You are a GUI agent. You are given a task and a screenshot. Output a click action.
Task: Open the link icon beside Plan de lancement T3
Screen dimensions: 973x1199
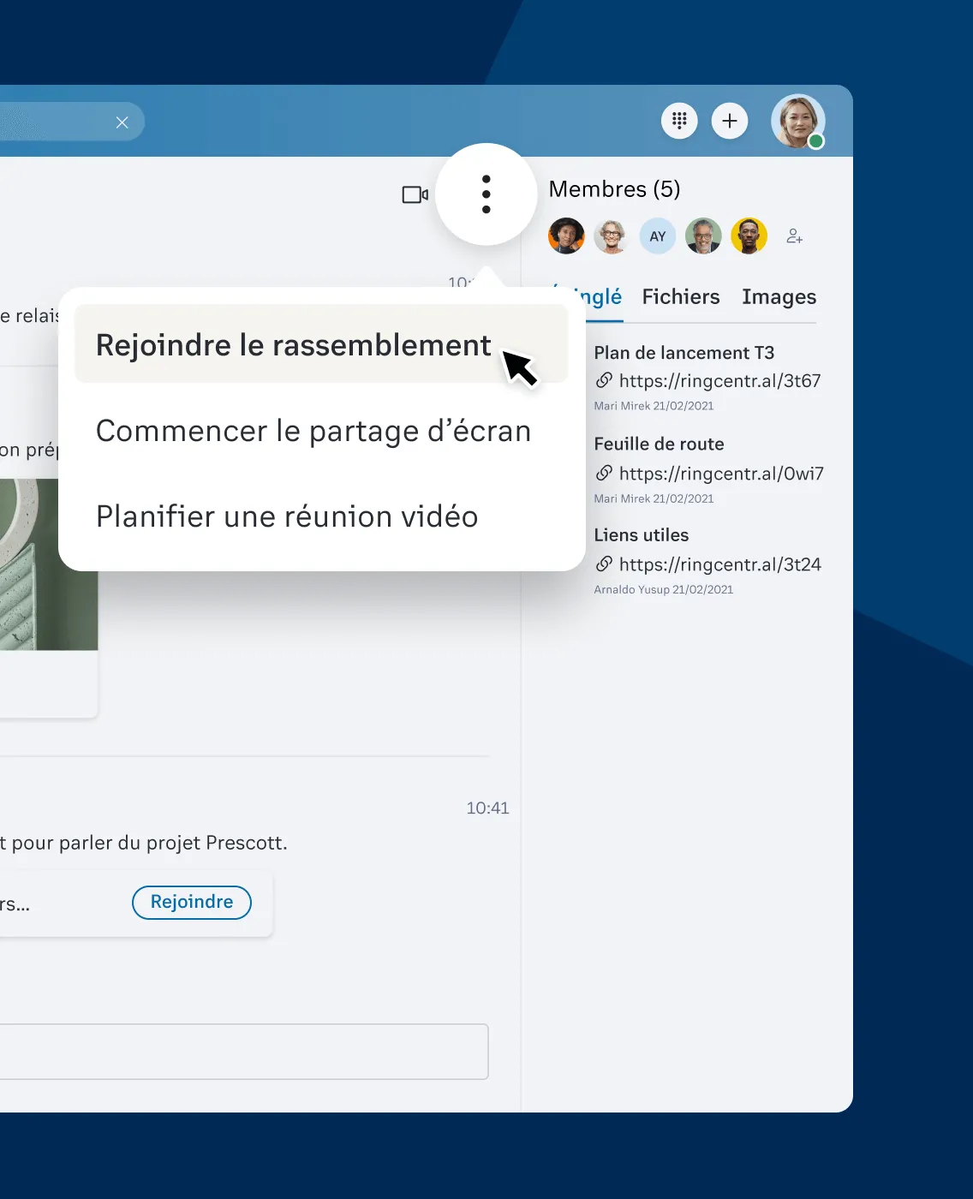pos(606,381)
